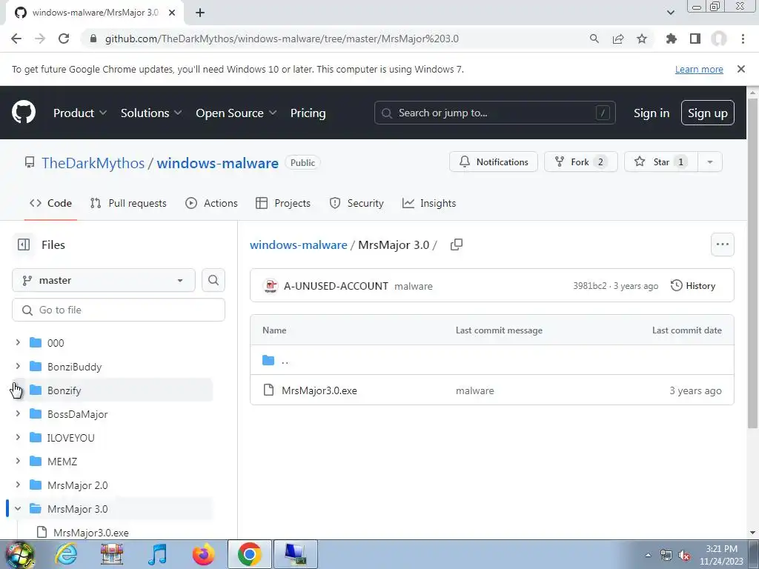The image size is (759, 569).
Task: Open Chrome side panel icon
Action: [695, 39]
